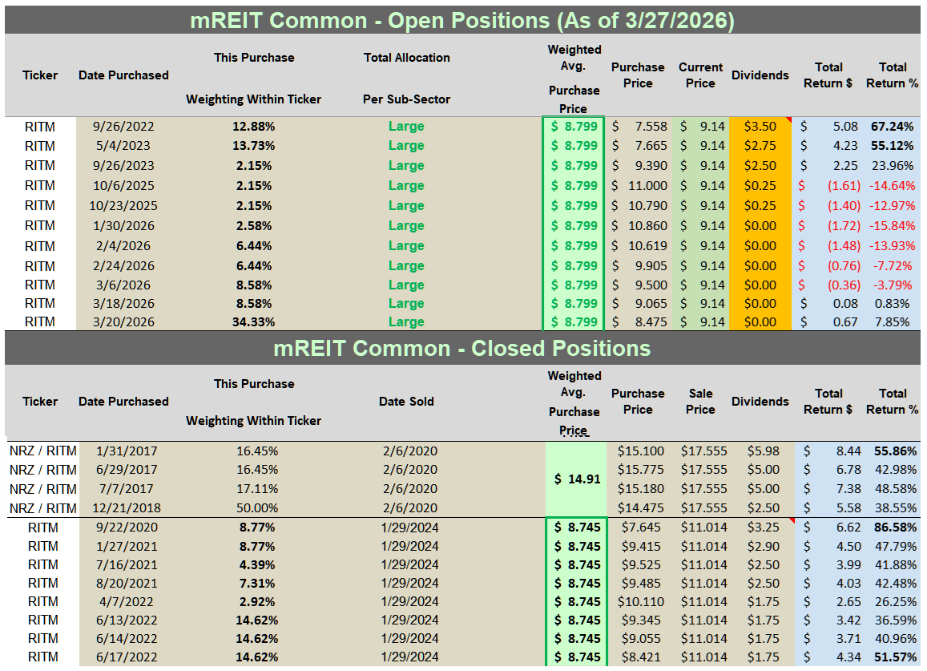
Task: Select the Sale Price column header
Action: coord(699,402)
